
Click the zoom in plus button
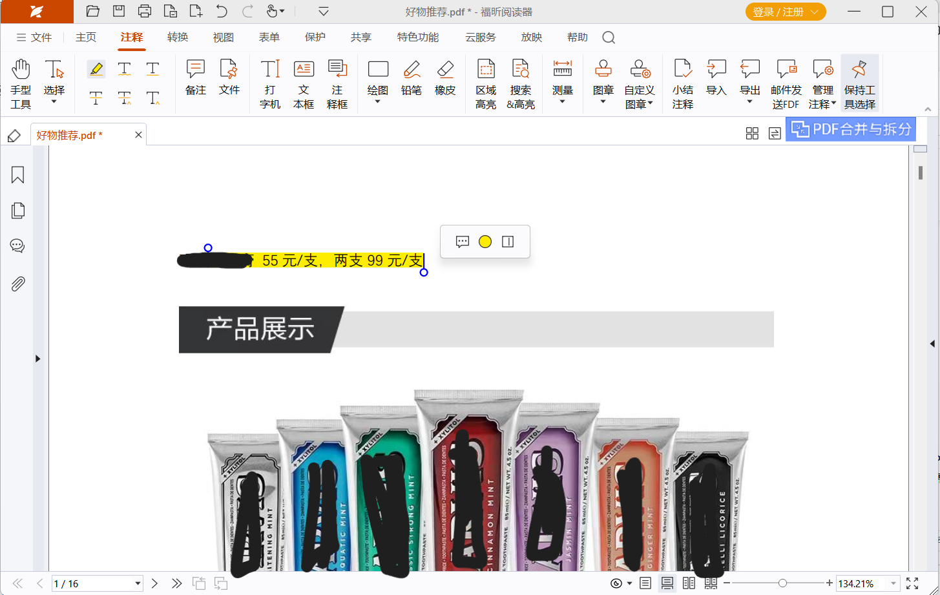(x=830, y=583)
